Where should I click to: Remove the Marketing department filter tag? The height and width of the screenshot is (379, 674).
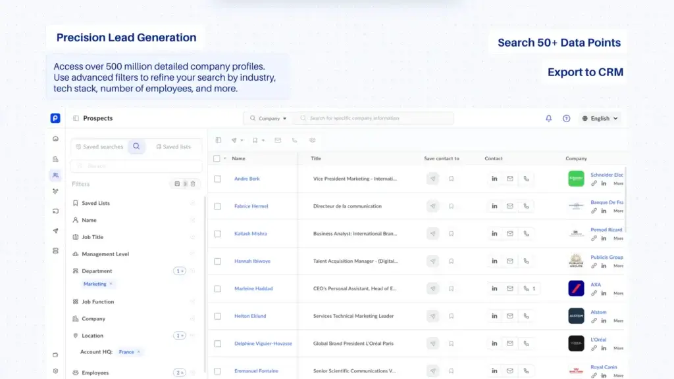111,284
